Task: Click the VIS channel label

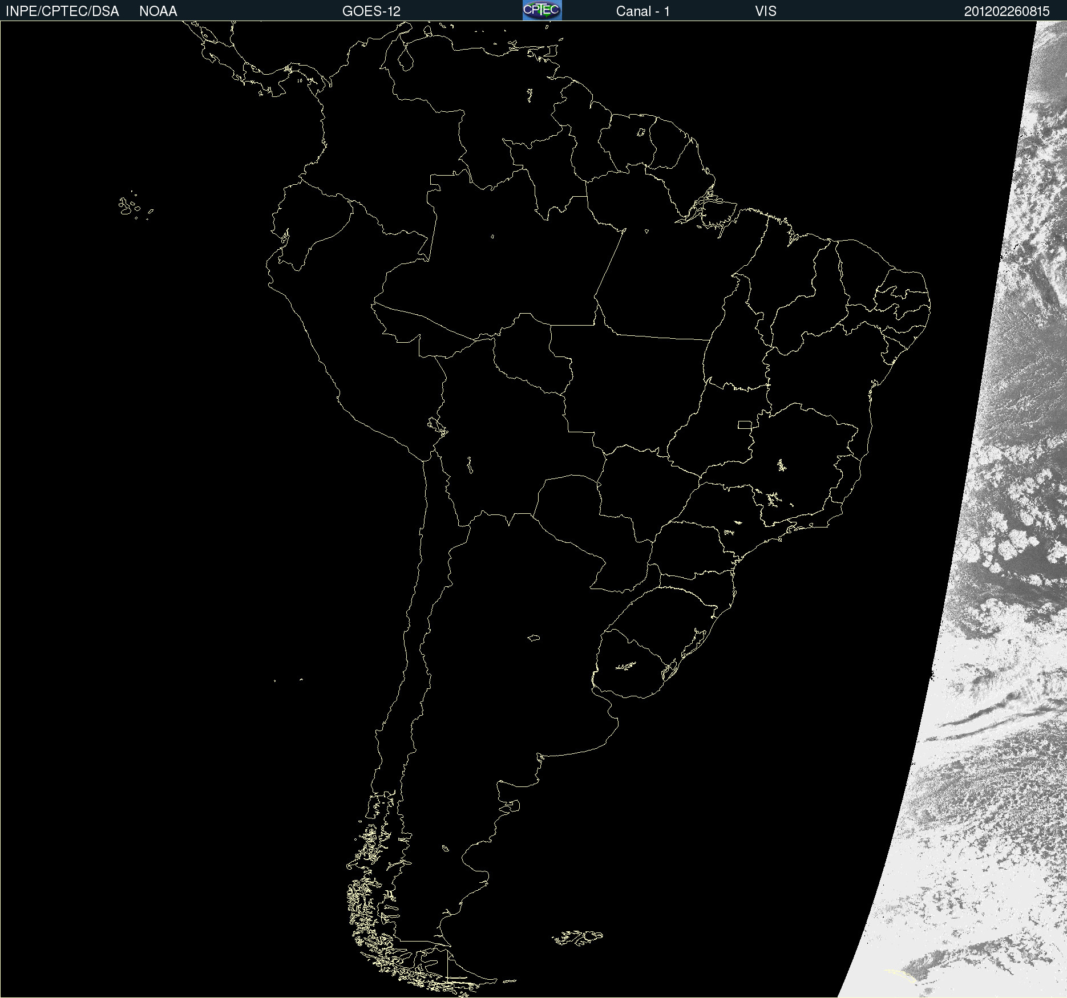Action: point(766,11)
